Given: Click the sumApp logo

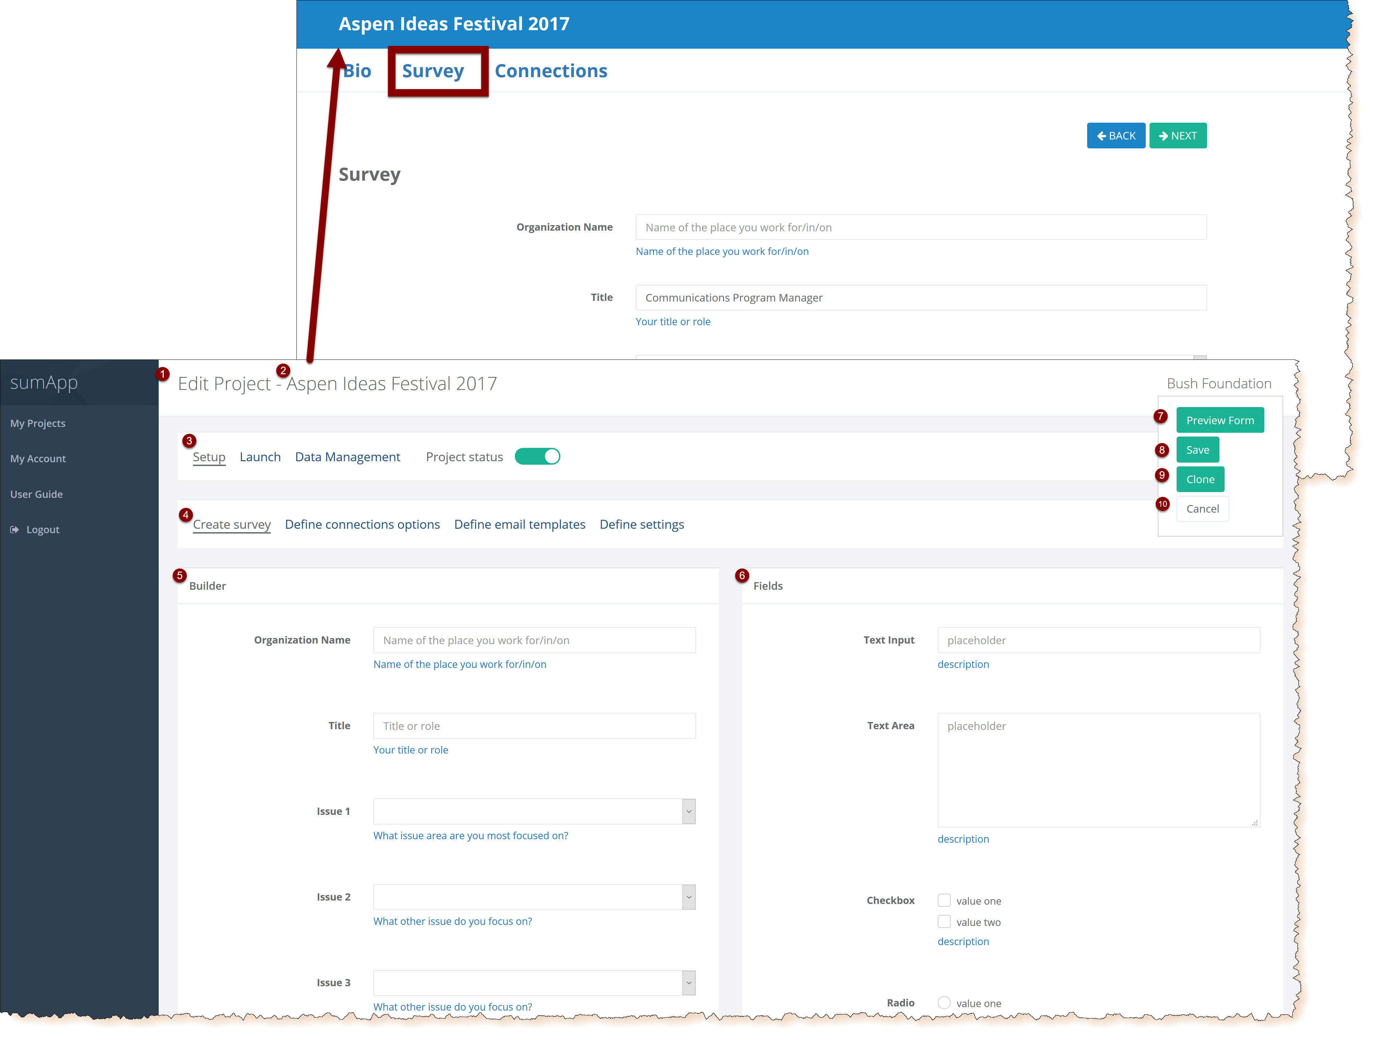Looking at the screenshot, I should [44, 382].
